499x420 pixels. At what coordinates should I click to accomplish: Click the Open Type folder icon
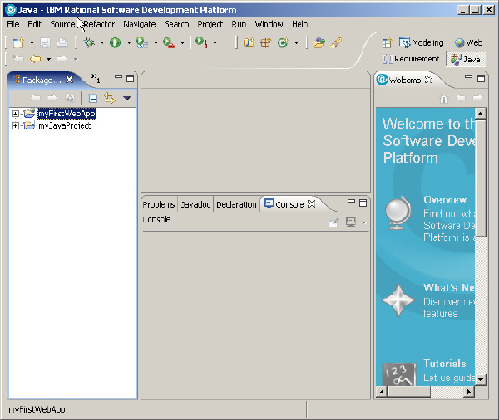click(319, 42)
